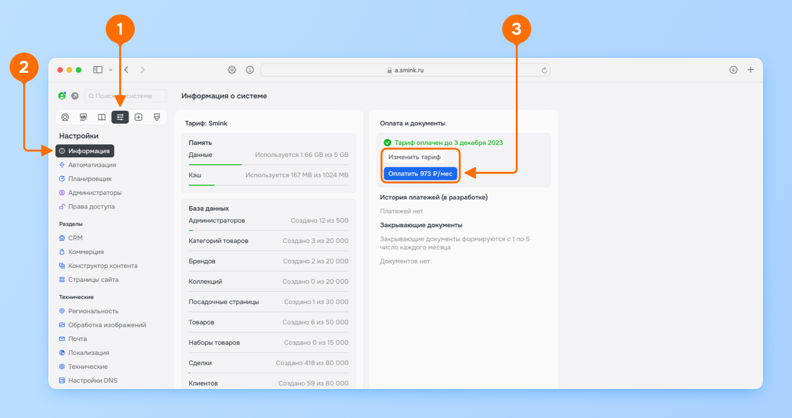This screenshot has width=792, height=418.
Task: Go forward with the browser forward arrow
Action: pos(142,70)
